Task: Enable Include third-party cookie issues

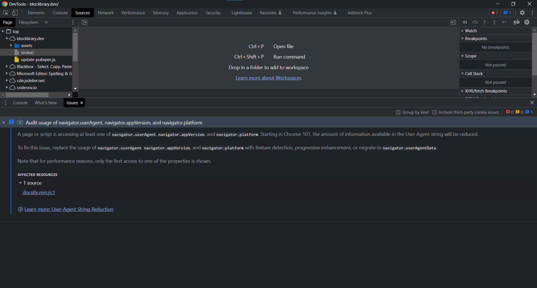Action: [435, 112]
